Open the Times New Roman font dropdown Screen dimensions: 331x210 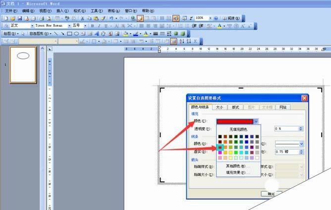coord(69,26)
